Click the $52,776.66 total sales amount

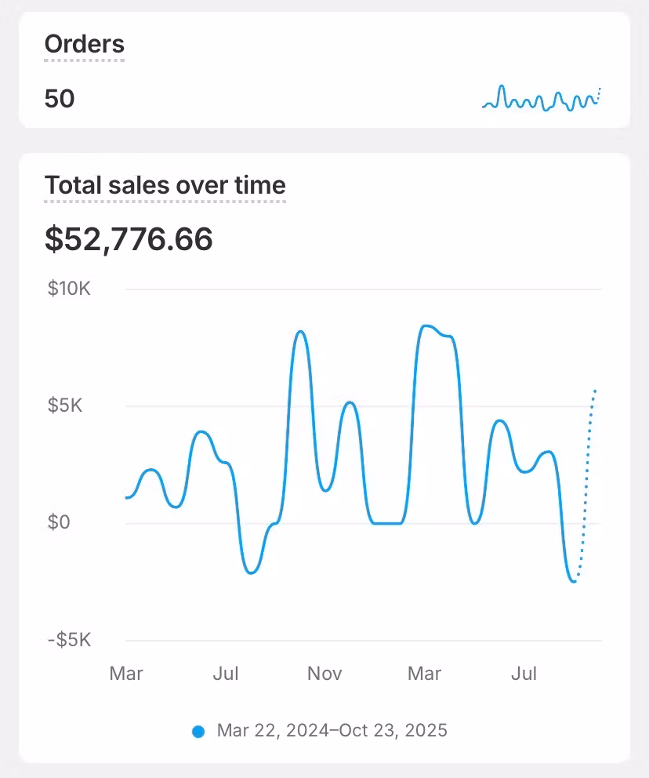(x=129, y=239)
